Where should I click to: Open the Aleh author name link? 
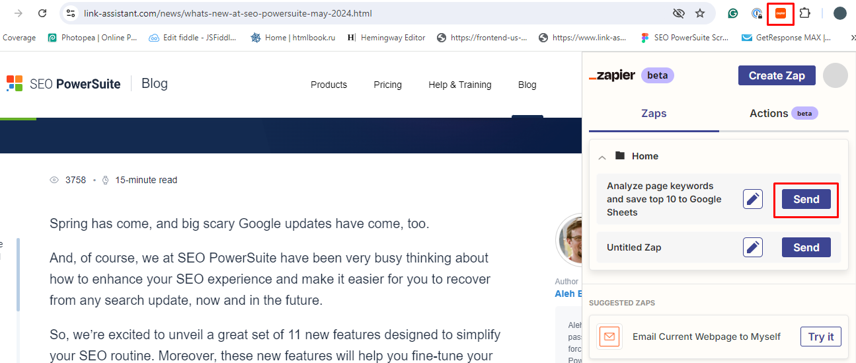click(x=568, y=294)
